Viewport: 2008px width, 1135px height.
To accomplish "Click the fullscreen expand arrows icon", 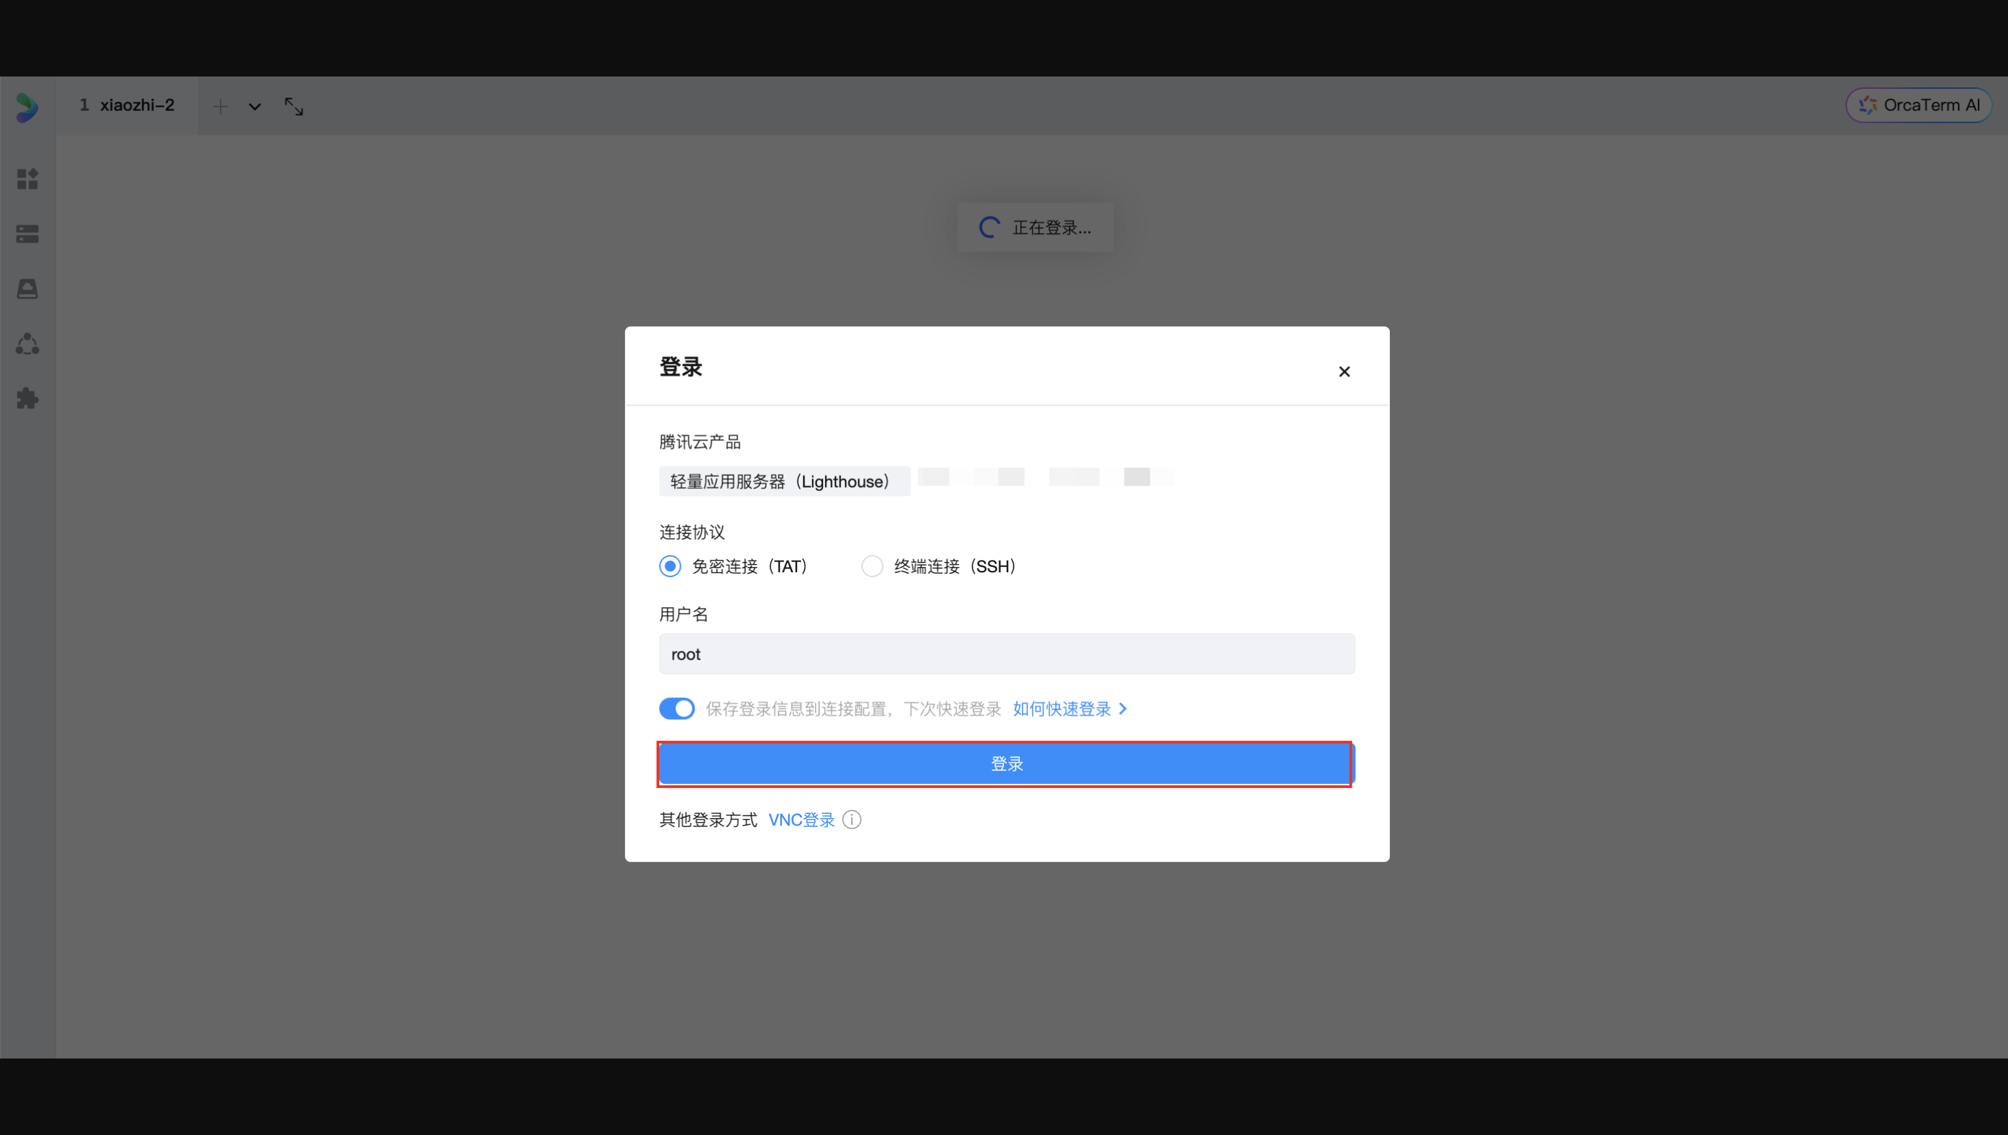I will 294,107.
